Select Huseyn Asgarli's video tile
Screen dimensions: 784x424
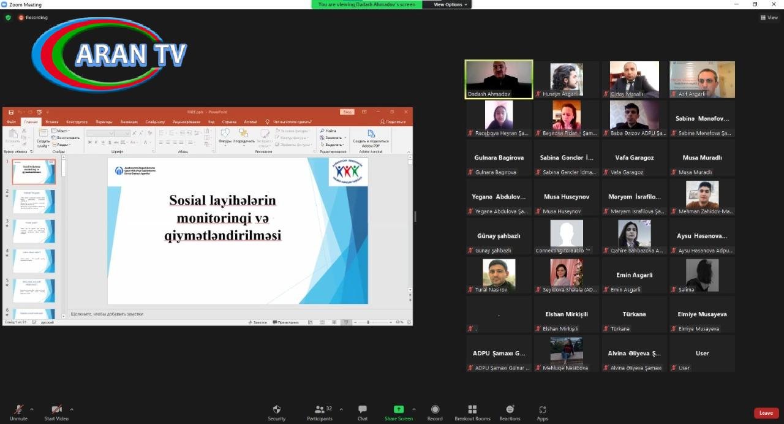click(567, 79)
